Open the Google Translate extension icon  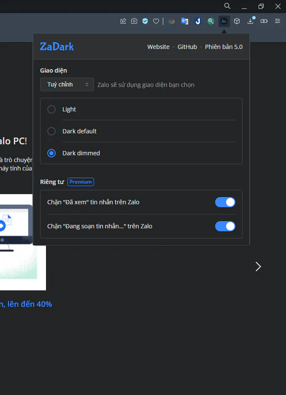click(185, 21)
